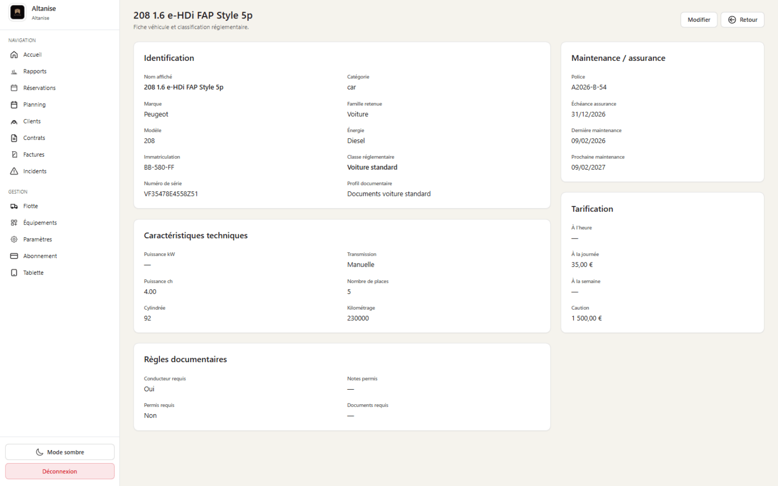Select the Clients icon in sidebar
Image resolution: width=778 pixels, height=486 pixels.
[x=14, y=121]
